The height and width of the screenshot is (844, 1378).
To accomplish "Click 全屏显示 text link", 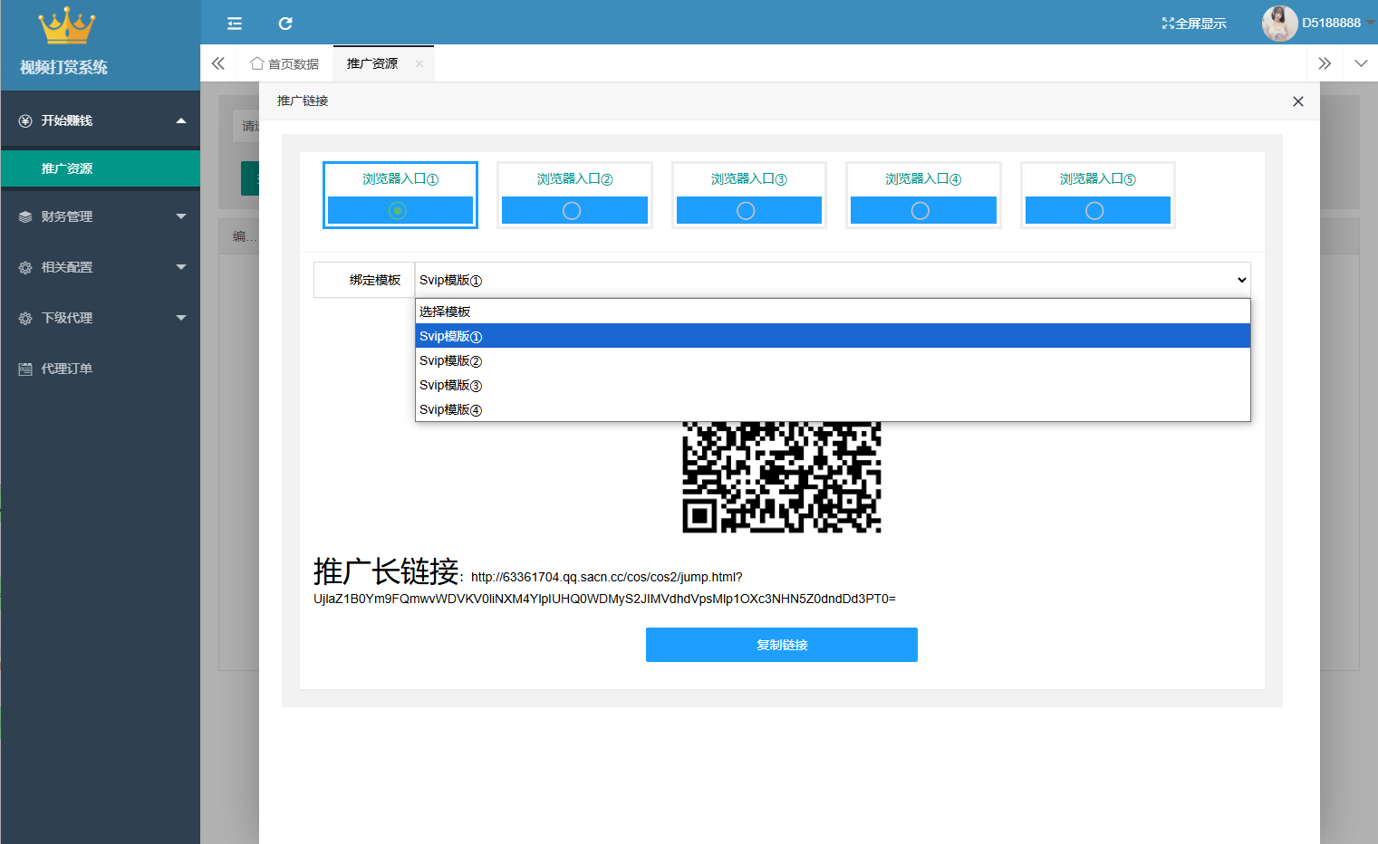I will pyautogui.click(x=1201, y=24).
